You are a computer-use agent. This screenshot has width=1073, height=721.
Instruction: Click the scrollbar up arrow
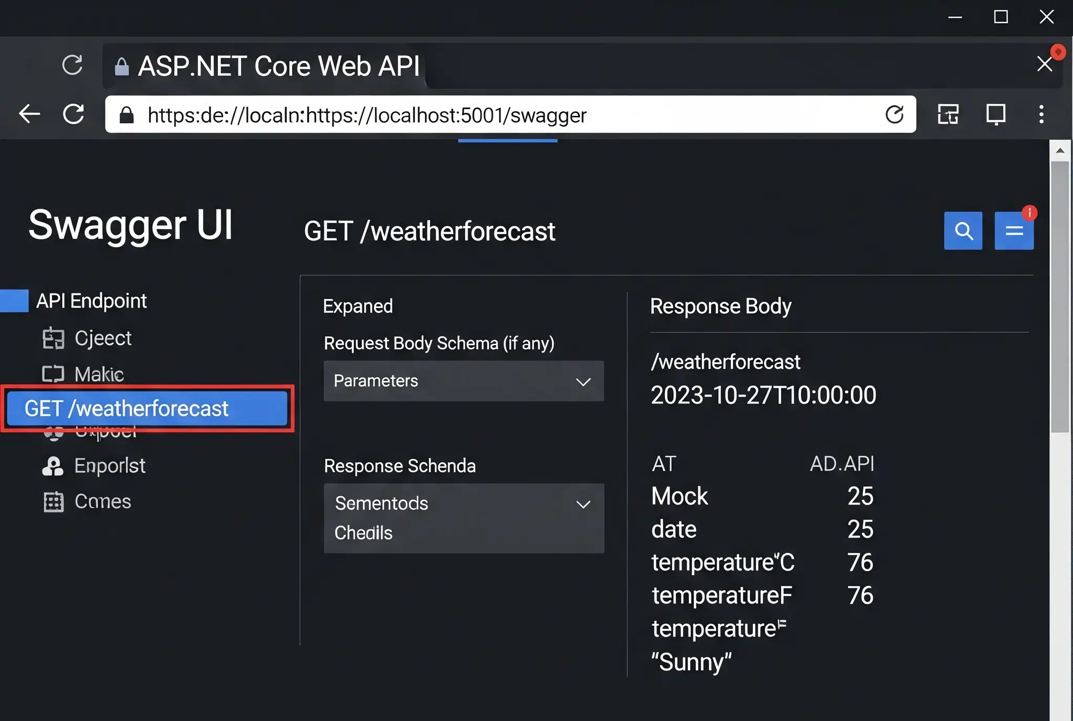pos(1060,150)
